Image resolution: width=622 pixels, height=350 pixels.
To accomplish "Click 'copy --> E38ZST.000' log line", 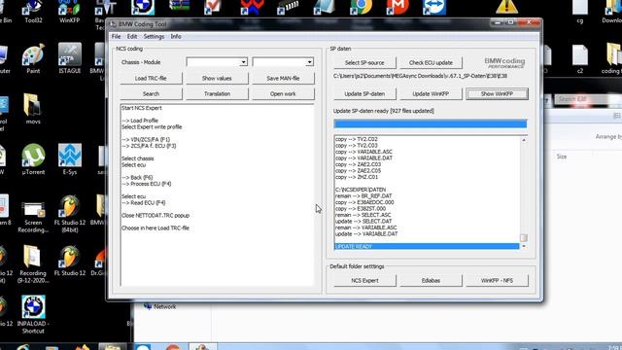I will (361, 209).
